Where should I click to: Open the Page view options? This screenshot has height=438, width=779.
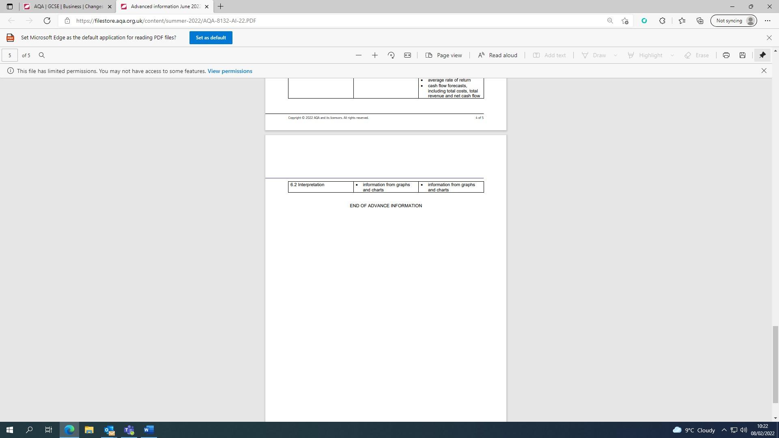pos(443,55)
